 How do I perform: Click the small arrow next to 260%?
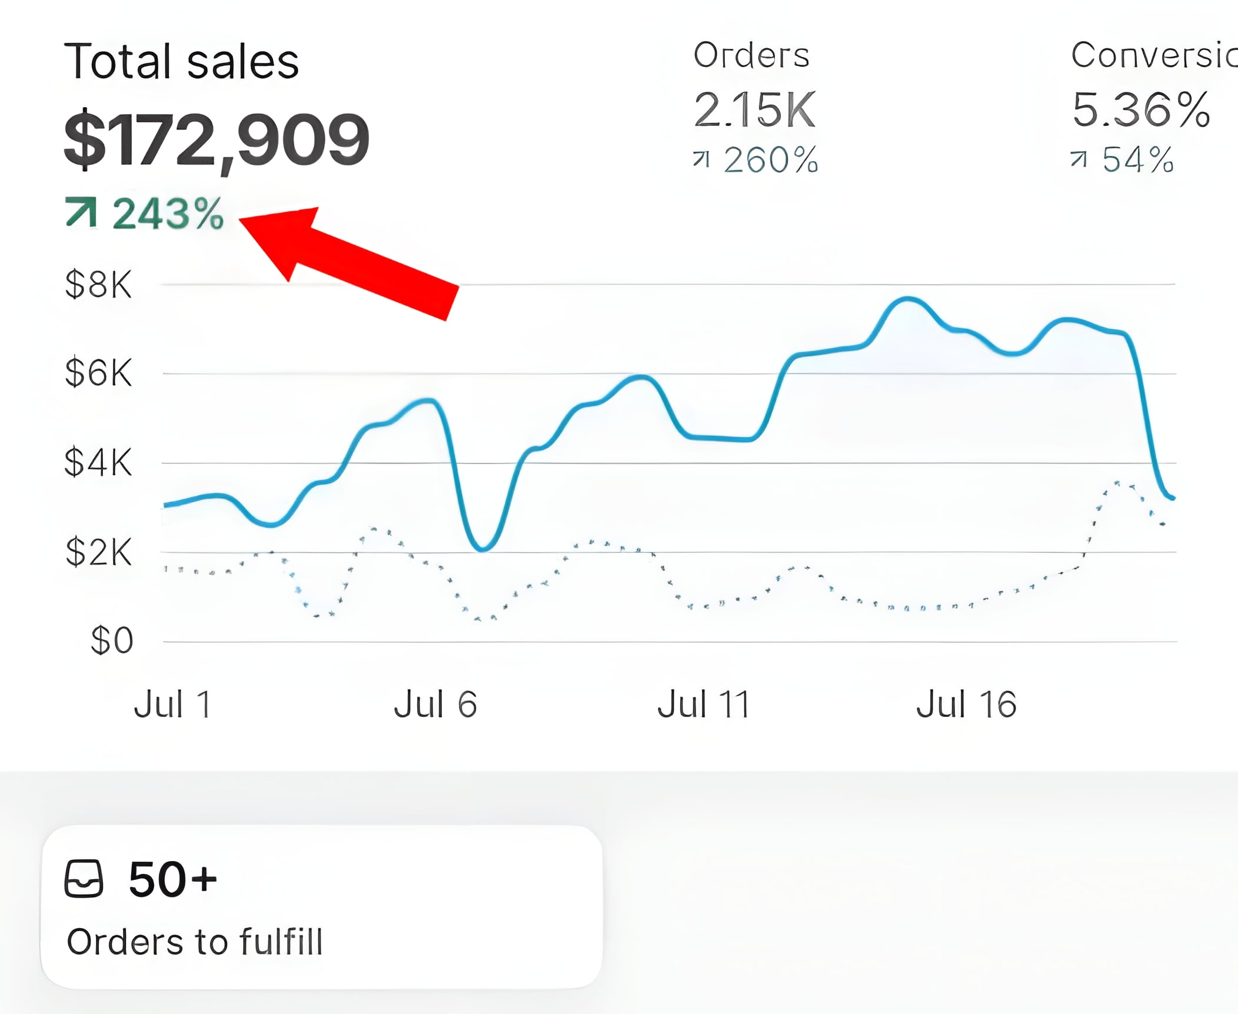[x=701, y=159]
